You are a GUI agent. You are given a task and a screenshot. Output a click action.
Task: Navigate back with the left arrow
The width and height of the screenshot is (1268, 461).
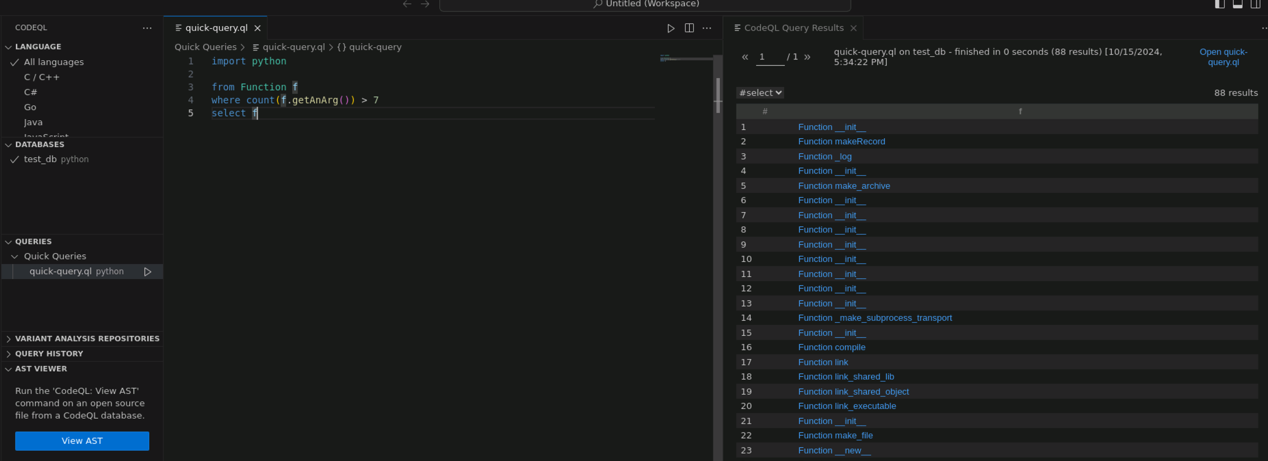coord(407,4)
